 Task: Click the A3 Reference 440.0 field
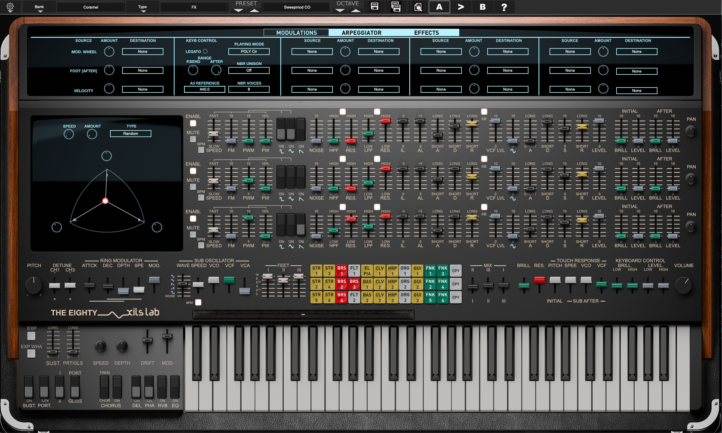tap(205, 89)
